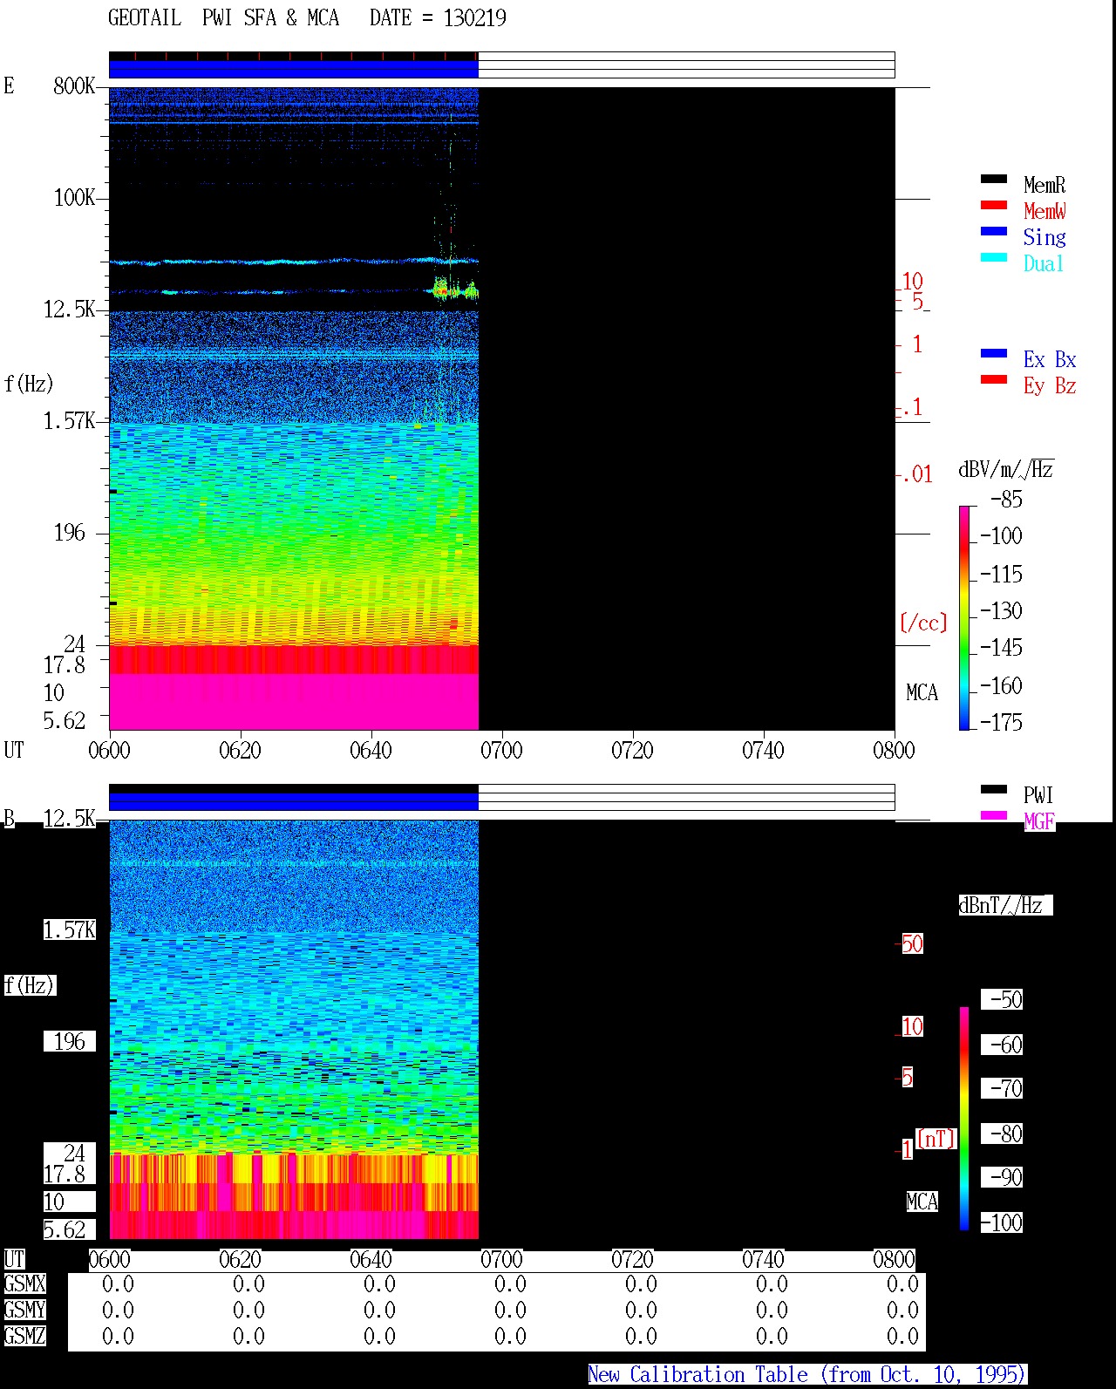Viewport: 1116px width, 1389px height.
Task: Click the 0600 time tick under E spectrogram
Action: pyautogui.click(x=109, y=750)
